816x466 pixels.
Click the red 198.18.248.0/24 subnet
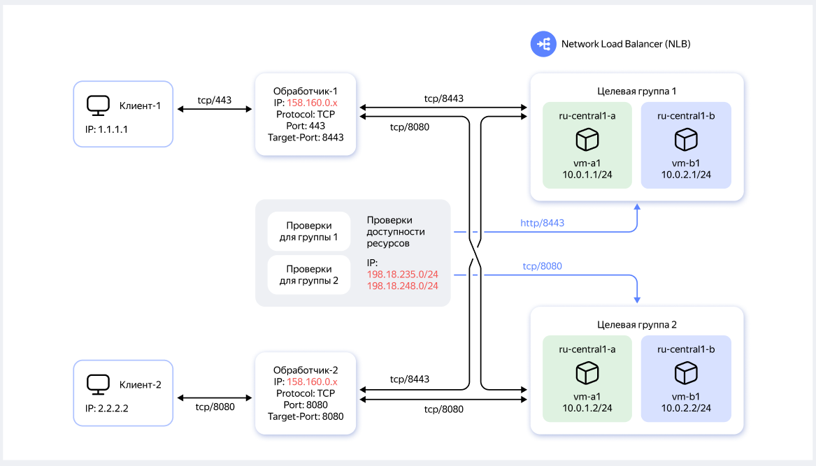[x=402, y=286]
